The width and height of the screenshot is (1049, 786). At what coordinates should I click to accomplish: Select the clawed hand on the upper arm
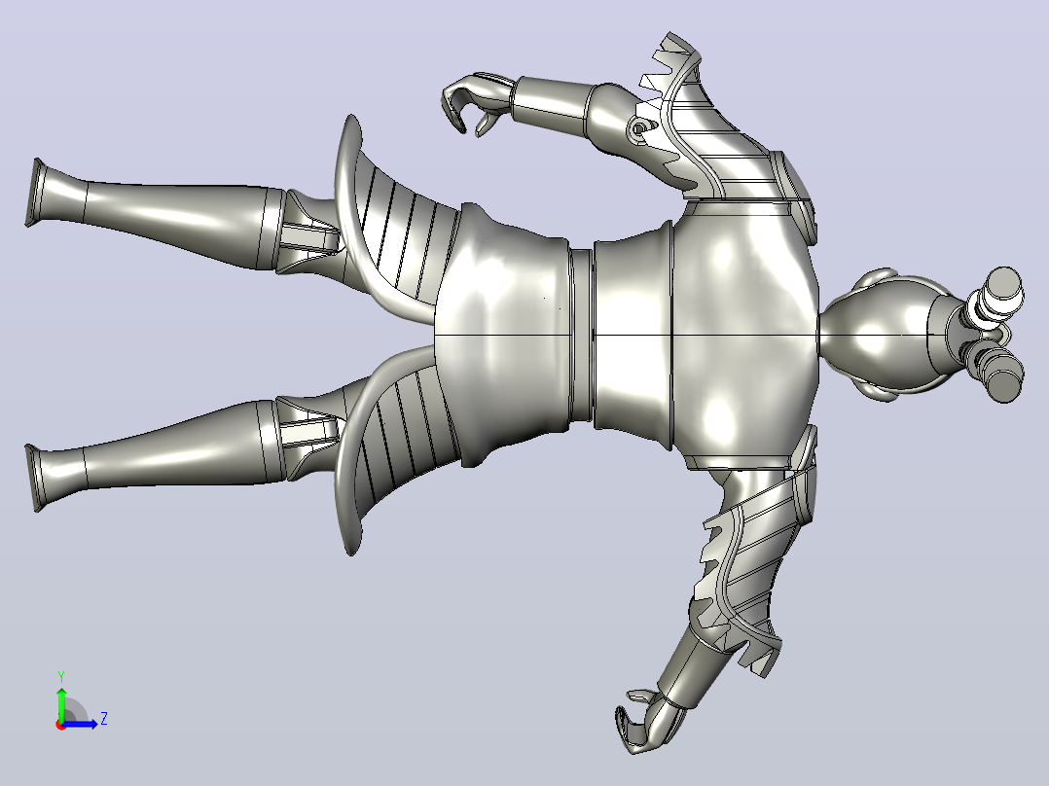477,102
